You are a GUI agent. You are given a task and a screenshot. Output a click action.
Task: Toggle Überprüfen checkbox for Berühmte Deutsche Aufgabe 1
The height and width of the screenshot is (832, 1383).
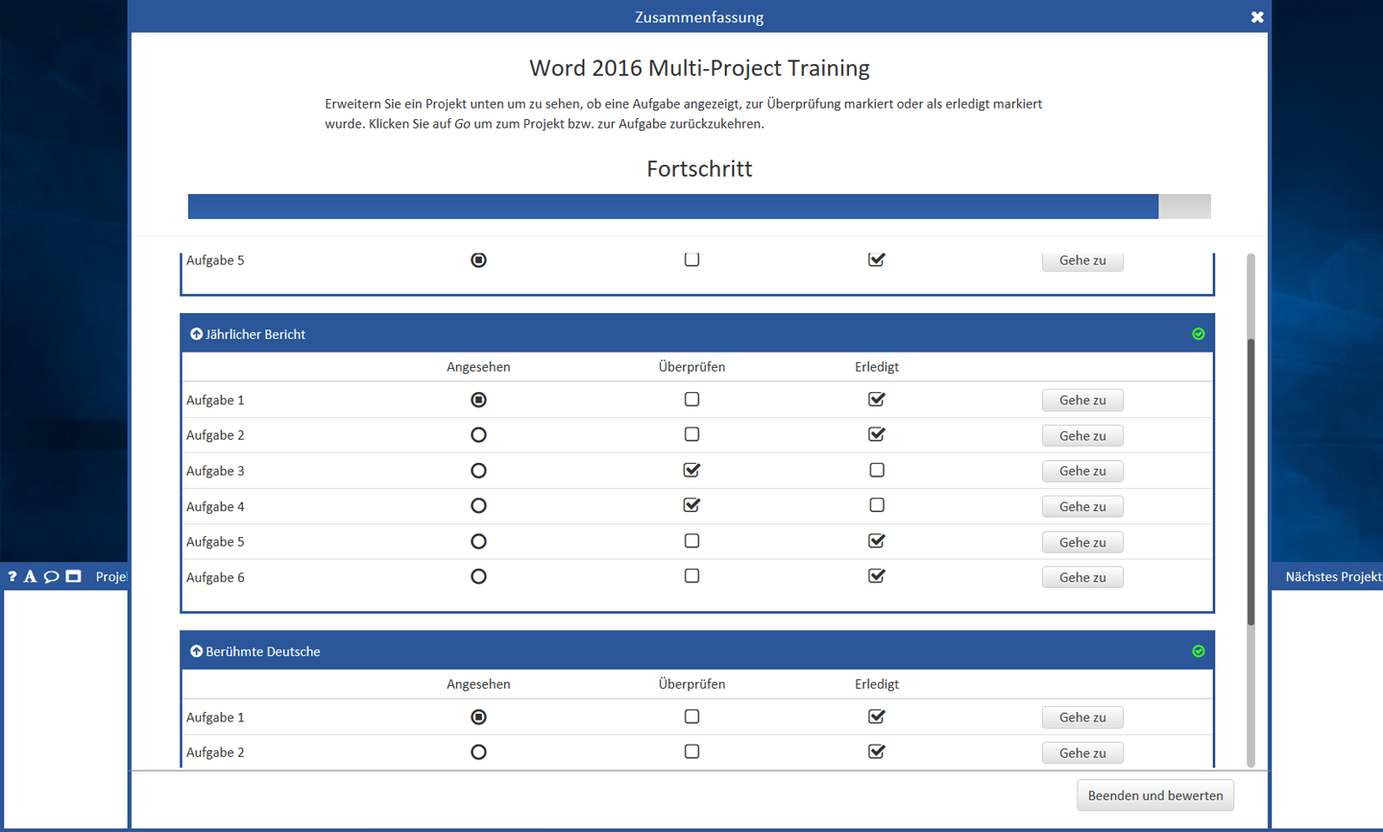coord(691,716)
